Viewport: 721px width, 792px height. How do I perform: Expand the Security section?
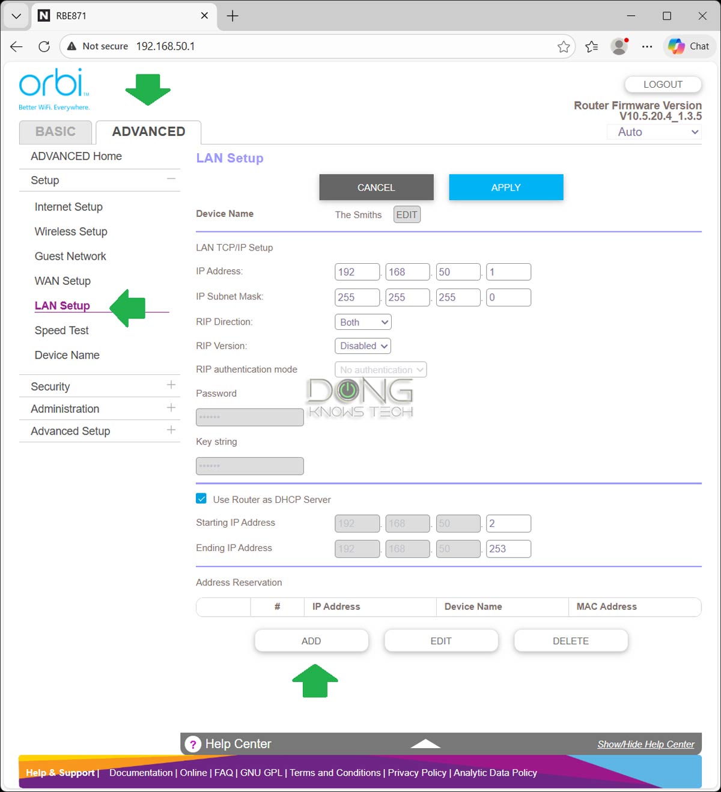171,385
